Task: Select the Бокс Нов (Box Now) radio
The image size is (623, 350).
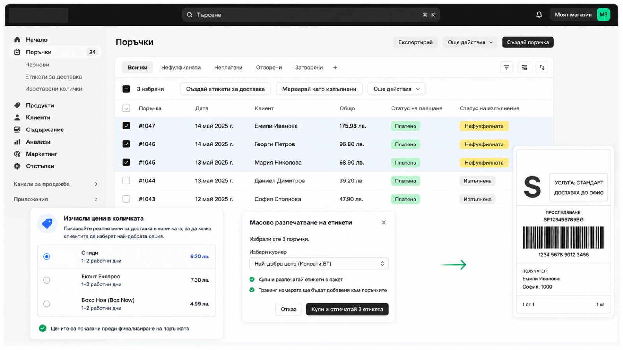Action: [x=47, y=304]
